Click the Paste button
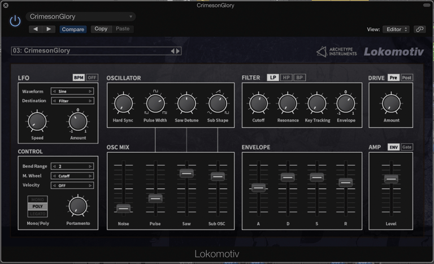This screenshot has width=434, height=264. (123, 29)
